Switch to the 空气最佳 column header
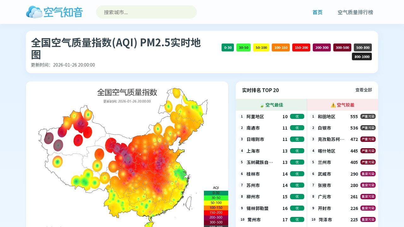The width and height of the screenshot is (404, 227). tap(271, 105)
